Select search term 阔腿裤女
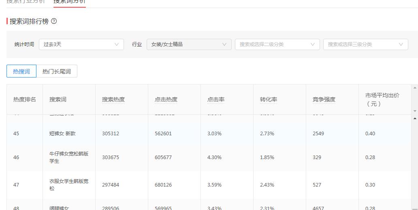The height and width of the screenshot is (210, 418). tap(59, 208)
